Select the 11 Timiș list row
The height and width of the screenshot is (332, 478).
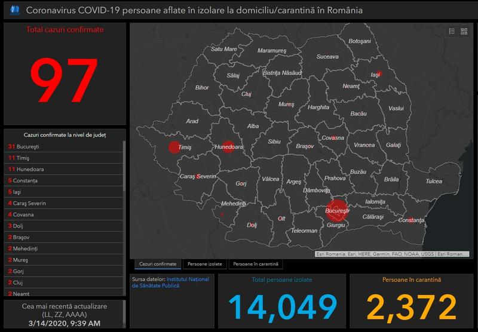point(63,158)
